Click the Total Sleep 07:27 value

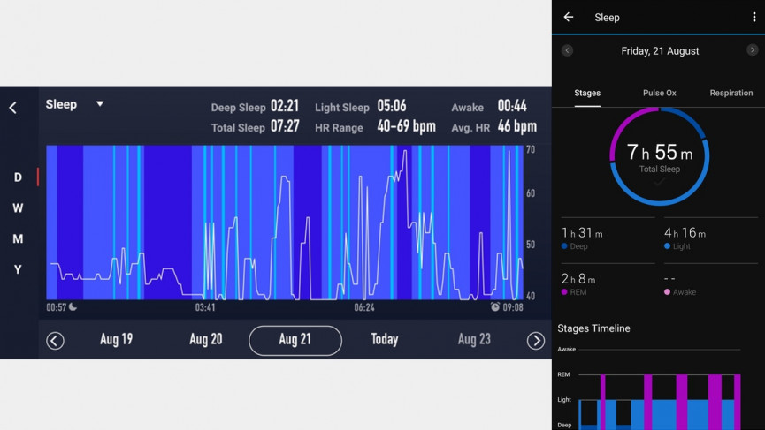[285, 126]
